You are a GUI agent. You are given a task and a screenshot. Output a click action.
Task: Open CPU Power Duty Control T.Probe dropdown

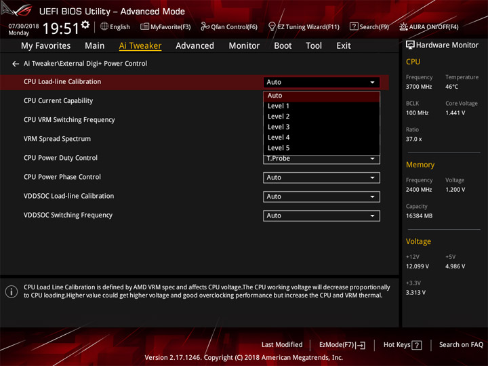coord(321,159)
